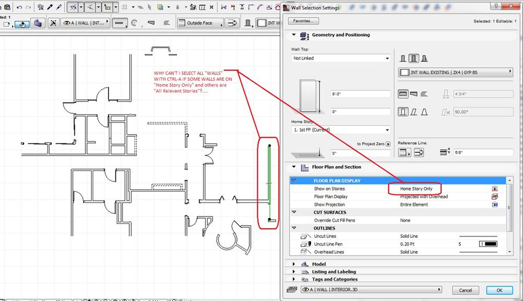Screen dimensions: 523x301
Task: Open the A | WALL | INT layer selector
Action: pyautogui.click(x=85, y=23)
